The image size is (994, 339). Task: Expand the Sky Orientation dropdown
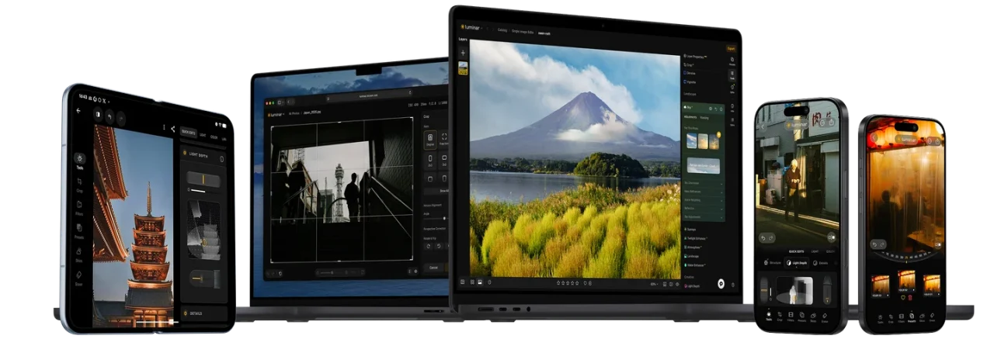point(704,182)
